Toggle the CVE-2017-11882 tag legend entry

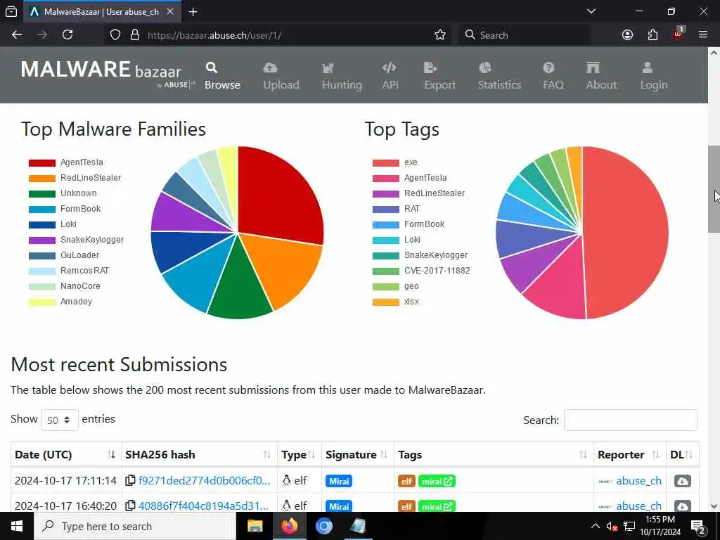422,271
